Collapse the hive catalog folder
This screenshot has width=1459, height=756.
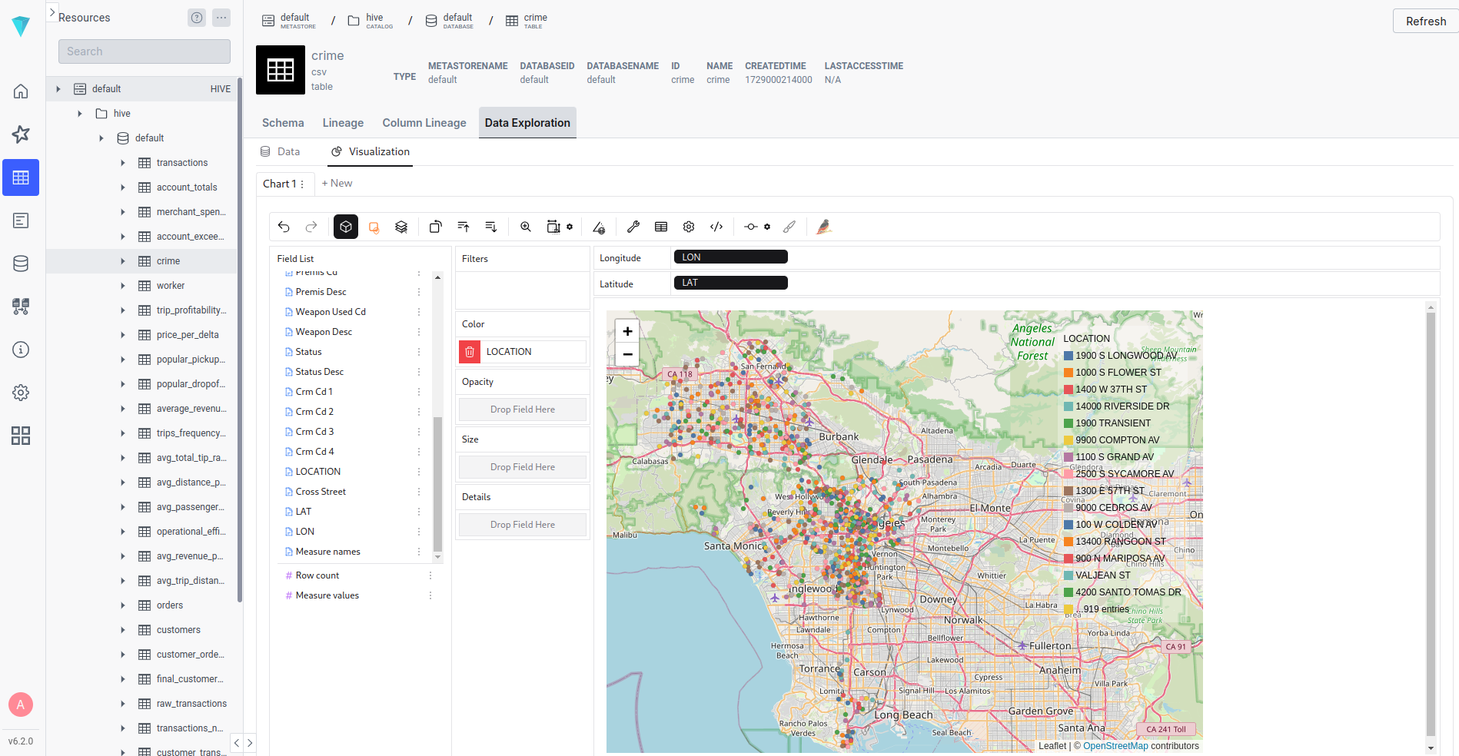[x=80, y=113]
